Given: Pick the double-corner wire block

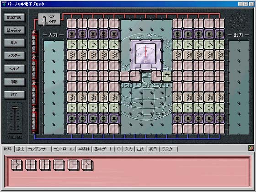Looking at the screenshot, I should coord(87,165).
